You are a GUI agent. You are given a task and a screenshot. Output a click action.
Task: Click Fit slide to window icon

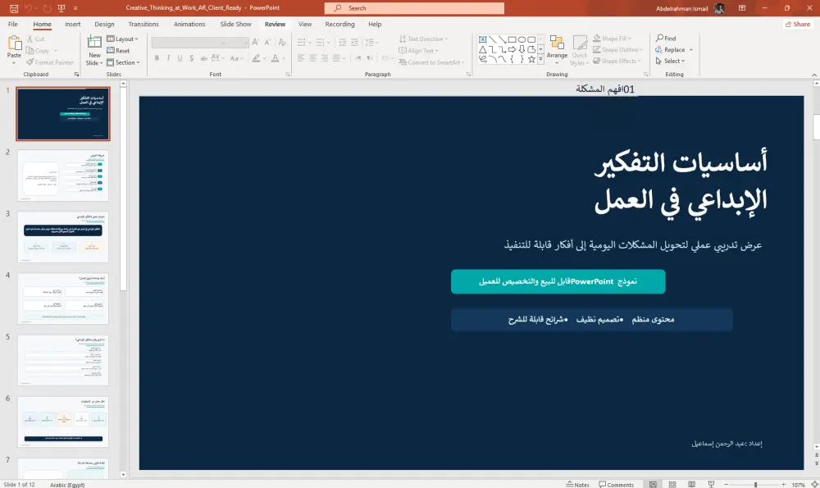(814, 485)
